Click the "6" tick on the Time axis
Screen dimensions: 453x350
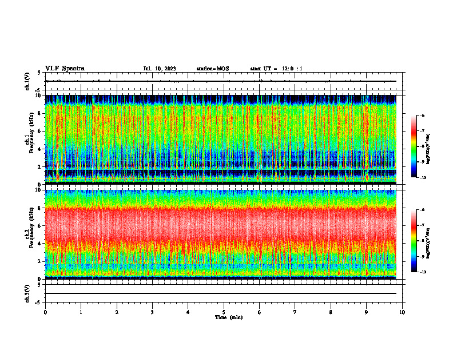tap(260, 312)
